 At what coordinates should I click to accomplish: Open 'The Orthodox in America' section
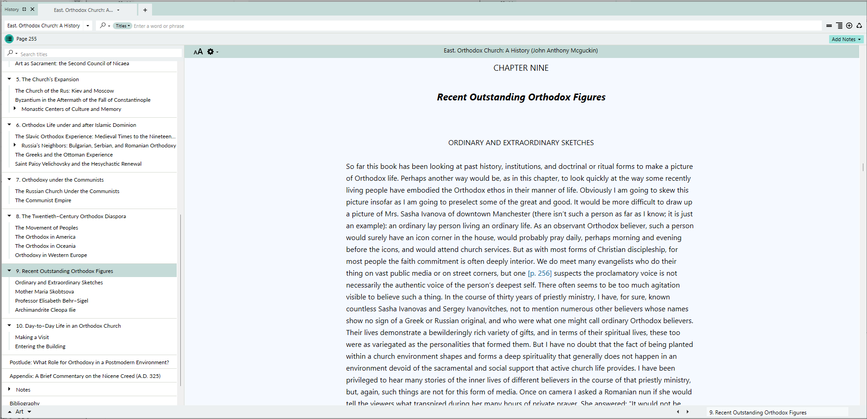click(x=45, y=237)
